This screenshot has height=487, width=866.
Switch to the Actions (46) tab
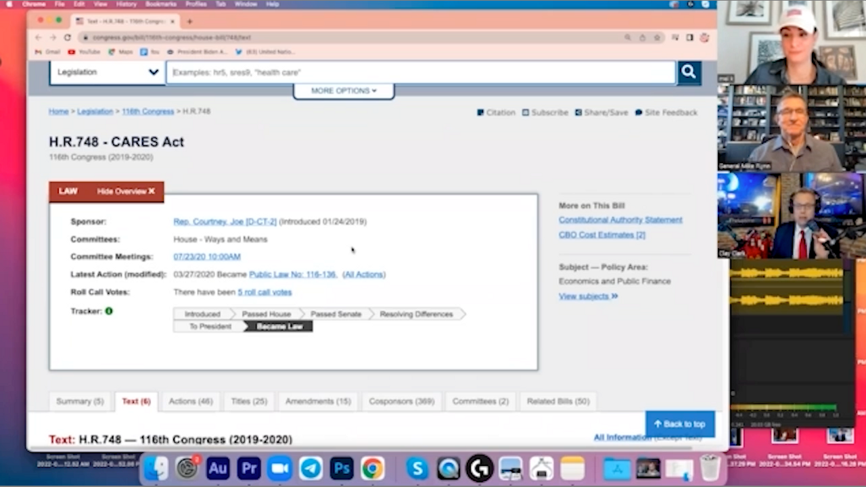[x=190, y=401]
